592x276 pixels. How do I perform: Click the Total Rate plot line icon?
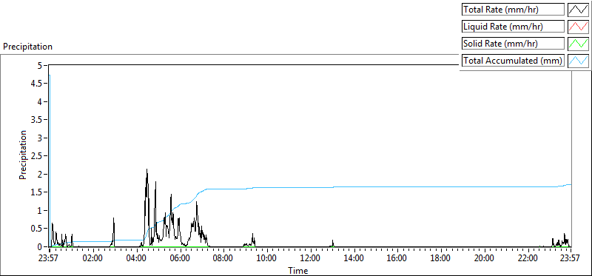click(578, 10)
